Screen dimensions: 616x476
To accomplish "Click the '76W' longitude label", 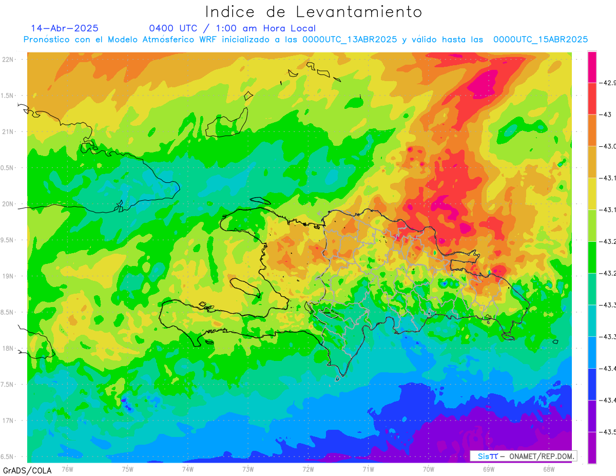I will (x=67, y=469).
